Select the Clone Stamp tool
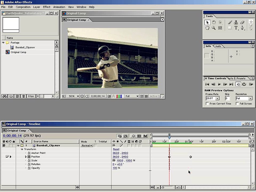256x192 pixels. click(x=236, y=22)
